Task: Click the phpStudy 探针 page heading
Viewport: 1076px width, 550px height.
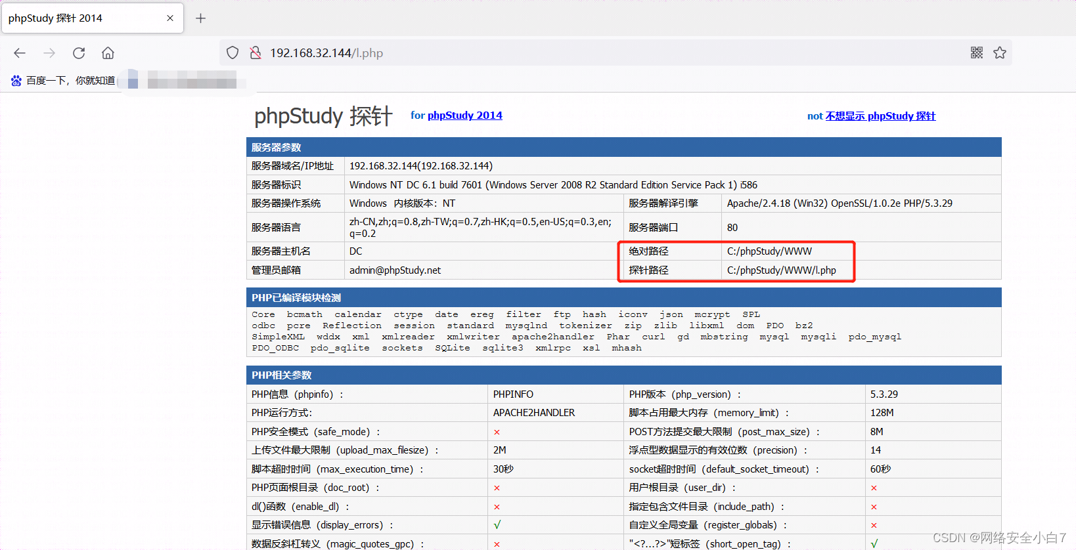Action: (323, 116)
